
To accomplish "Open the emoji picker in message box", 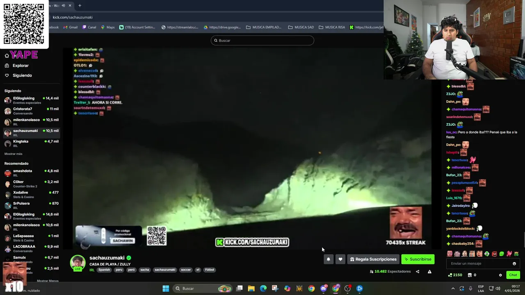I will pyautogui.click(x=514, y=263).
